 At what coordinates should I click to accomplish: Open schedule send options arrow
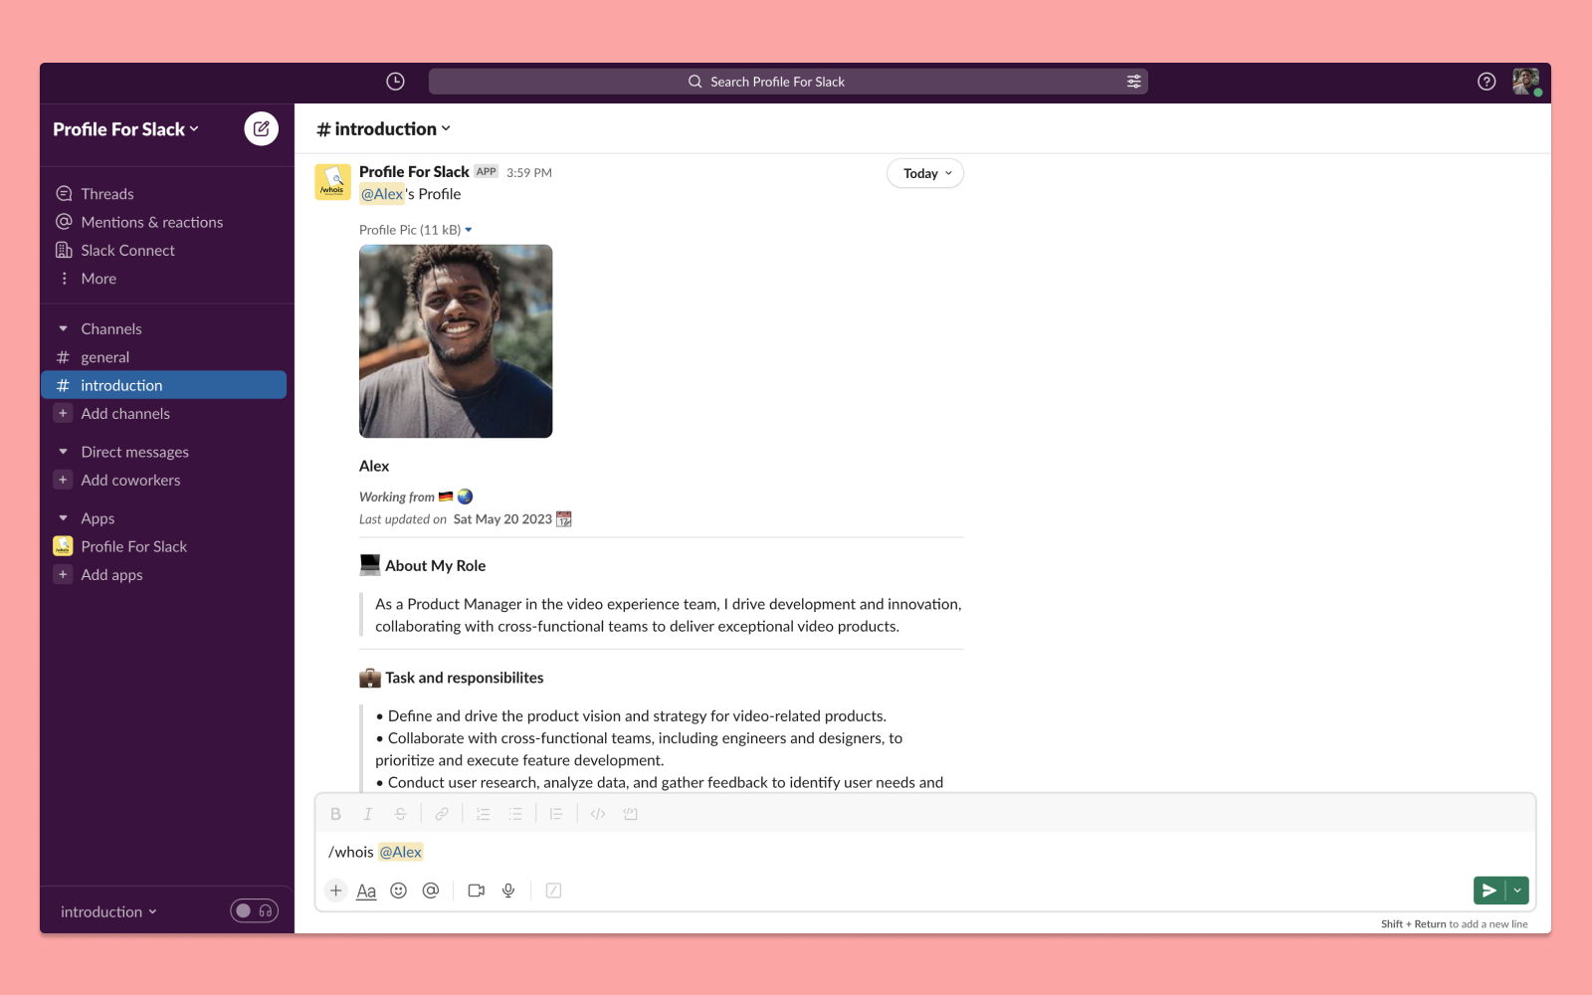pos(1517,891)
